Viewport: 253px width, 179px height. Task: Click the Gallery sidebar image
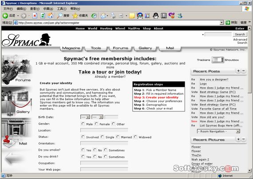pyautogui.click(x=17, y=101)
